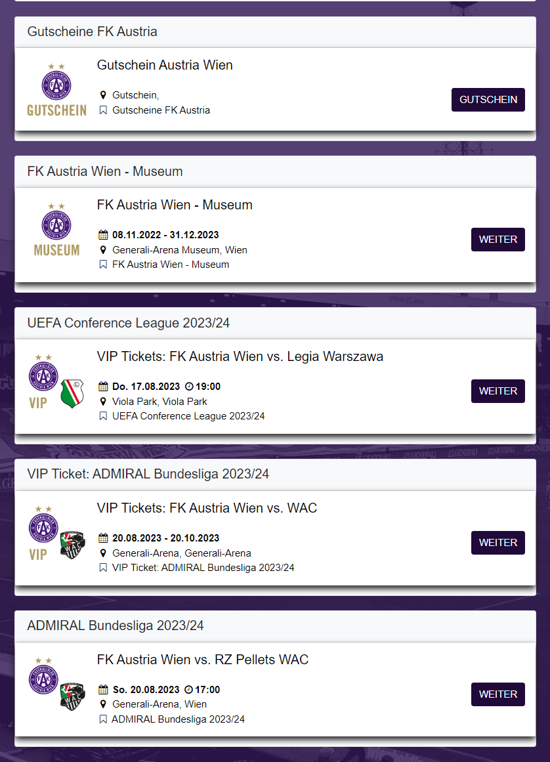
Task: Open FK Austria Wien vs. RZ Pellets WAC title
Action: point(203,660)
